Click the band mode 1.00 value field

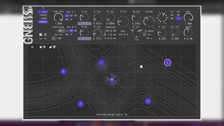(x=60, y=31)
